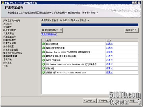Click the rule text 实例名称
Screen dimensions: 143x107
(50, 69)
